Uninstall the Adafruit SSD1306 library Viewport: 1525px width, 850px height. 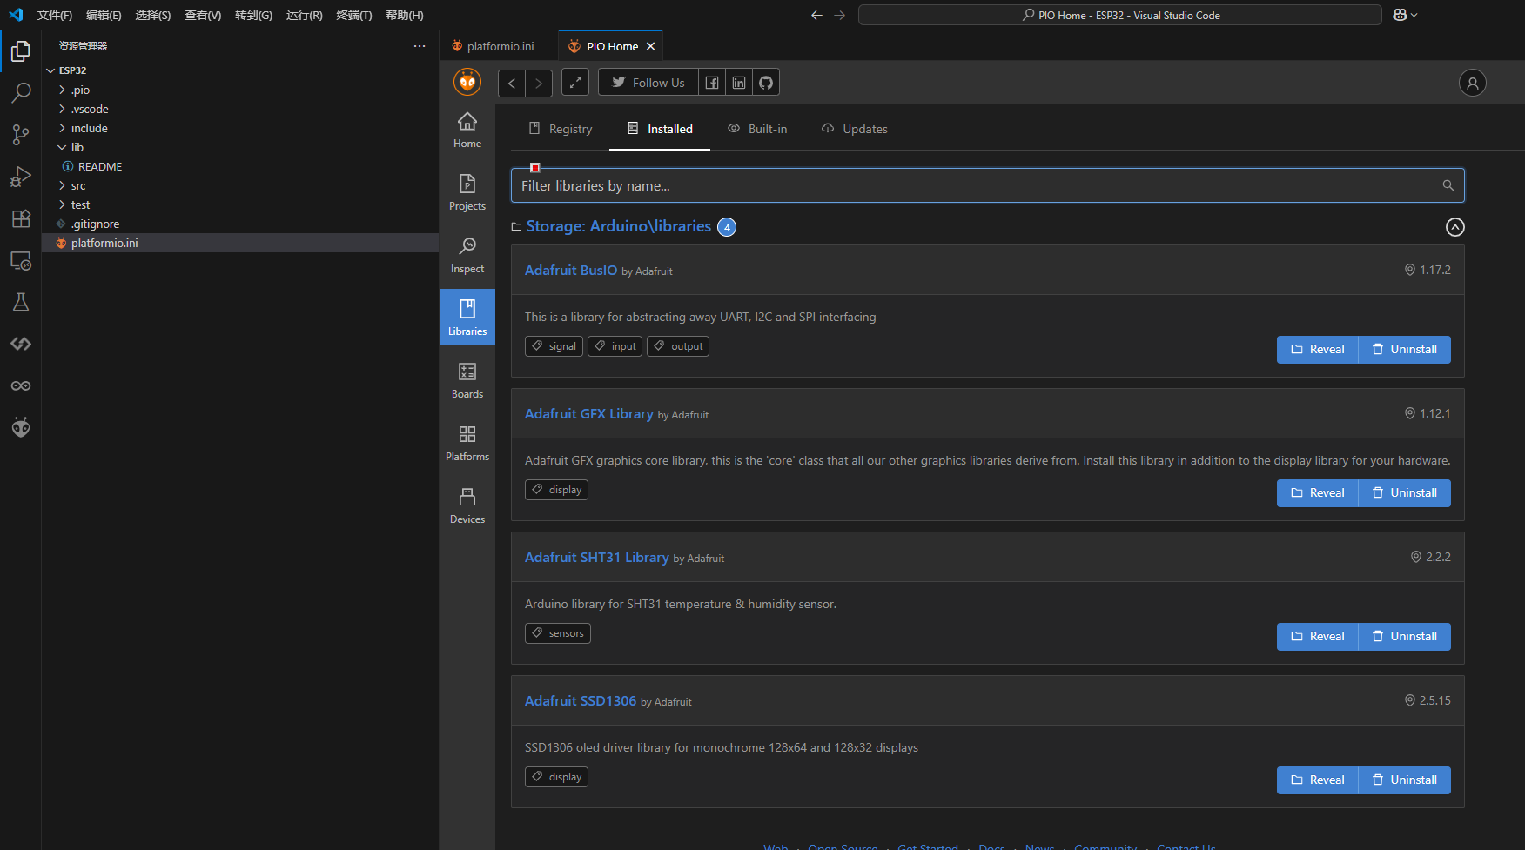(x=1404, y=780)
